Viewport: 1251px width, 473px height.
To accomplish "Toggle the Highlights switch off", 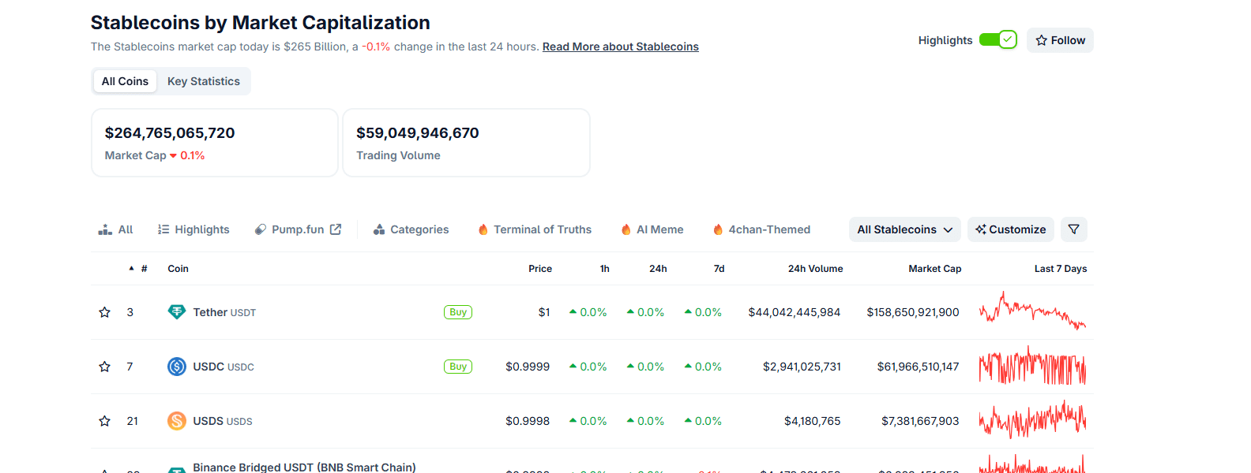I will coord(997,39).
